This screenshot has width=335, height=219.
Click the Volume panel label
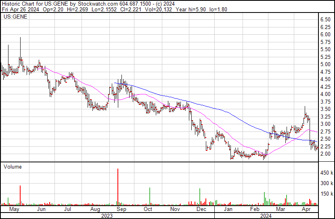click(13, 167)
